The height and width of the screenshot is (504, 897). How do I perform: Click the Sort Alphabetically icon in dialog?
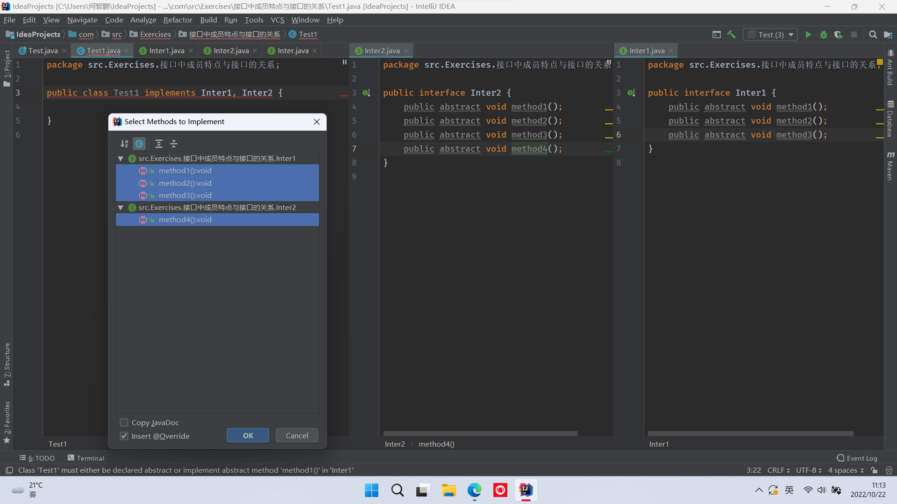coord(124,144)
